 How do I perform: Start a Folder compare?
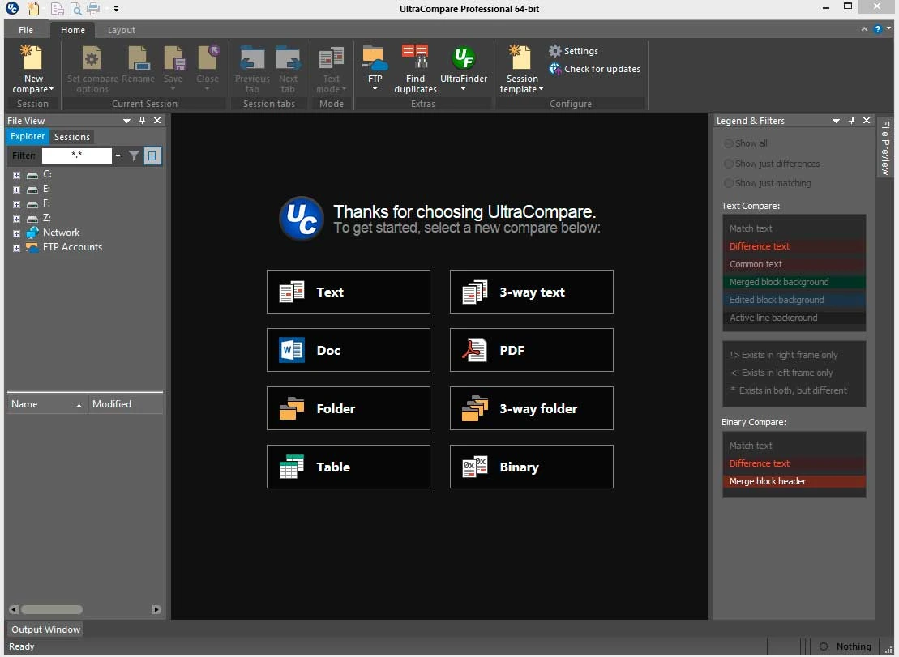[348, 408]
